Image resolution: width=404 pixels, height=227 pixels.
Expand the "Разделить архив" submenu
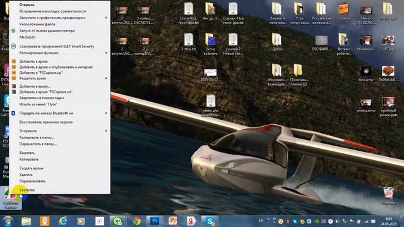[60, 78]
